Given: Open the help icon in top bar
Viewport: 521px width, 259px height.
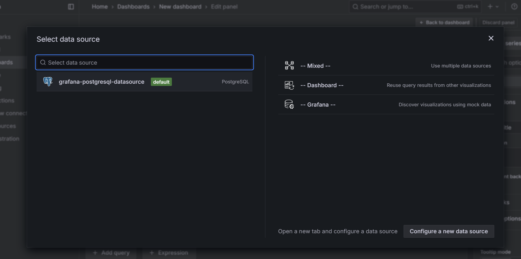Looking at the screenshot, I should tap(514, 7).
